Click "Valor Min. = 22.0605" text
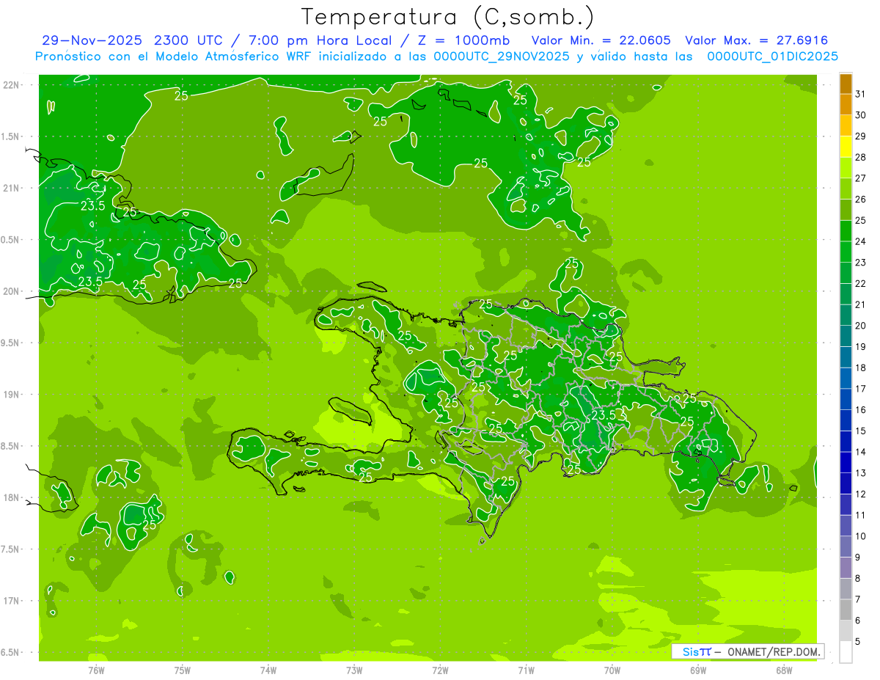Screen dimensions: 880x680 [x=601, y=40]
